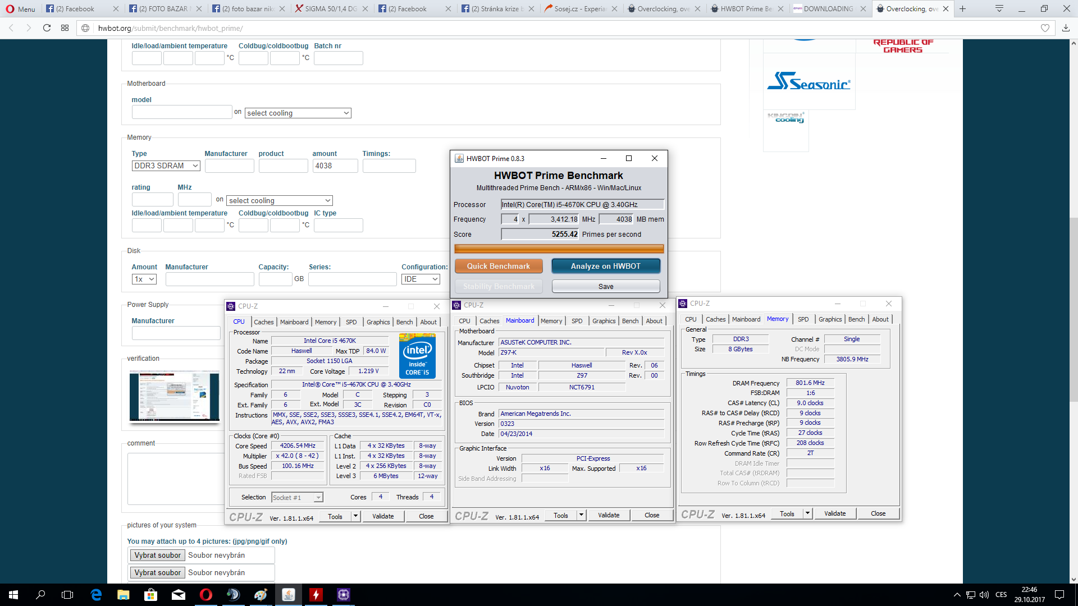
Task: Click the HWBOT Prime orange progress bar
Action: [x=559, y=249]
